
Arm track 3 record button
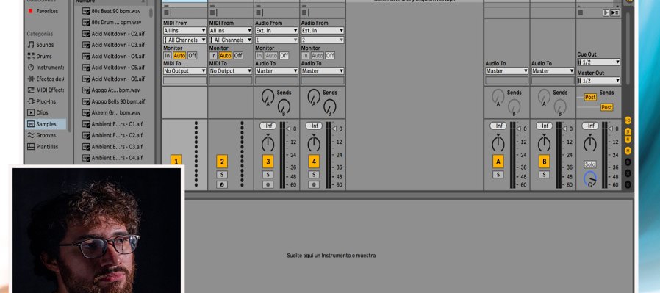coord(268,184)
